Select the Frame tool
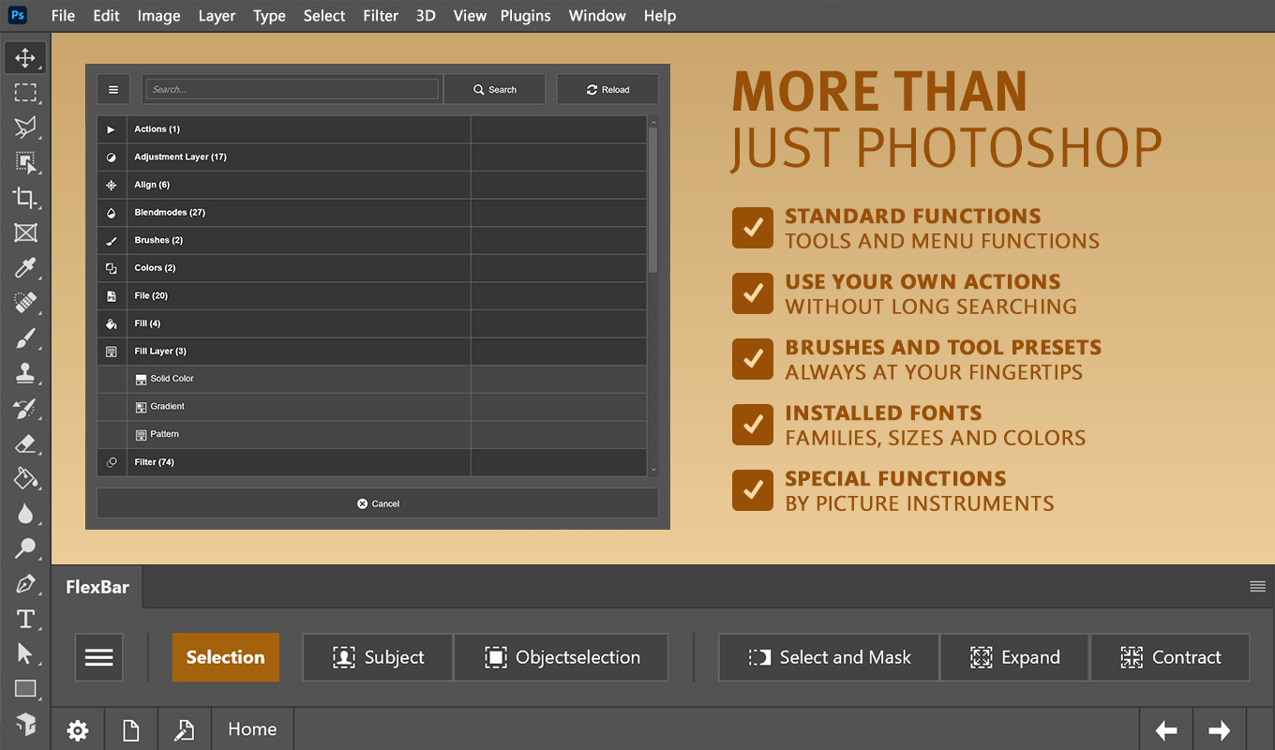This screenshot has height=750, width=1275. pyautogui.click(x=25, y=232)
